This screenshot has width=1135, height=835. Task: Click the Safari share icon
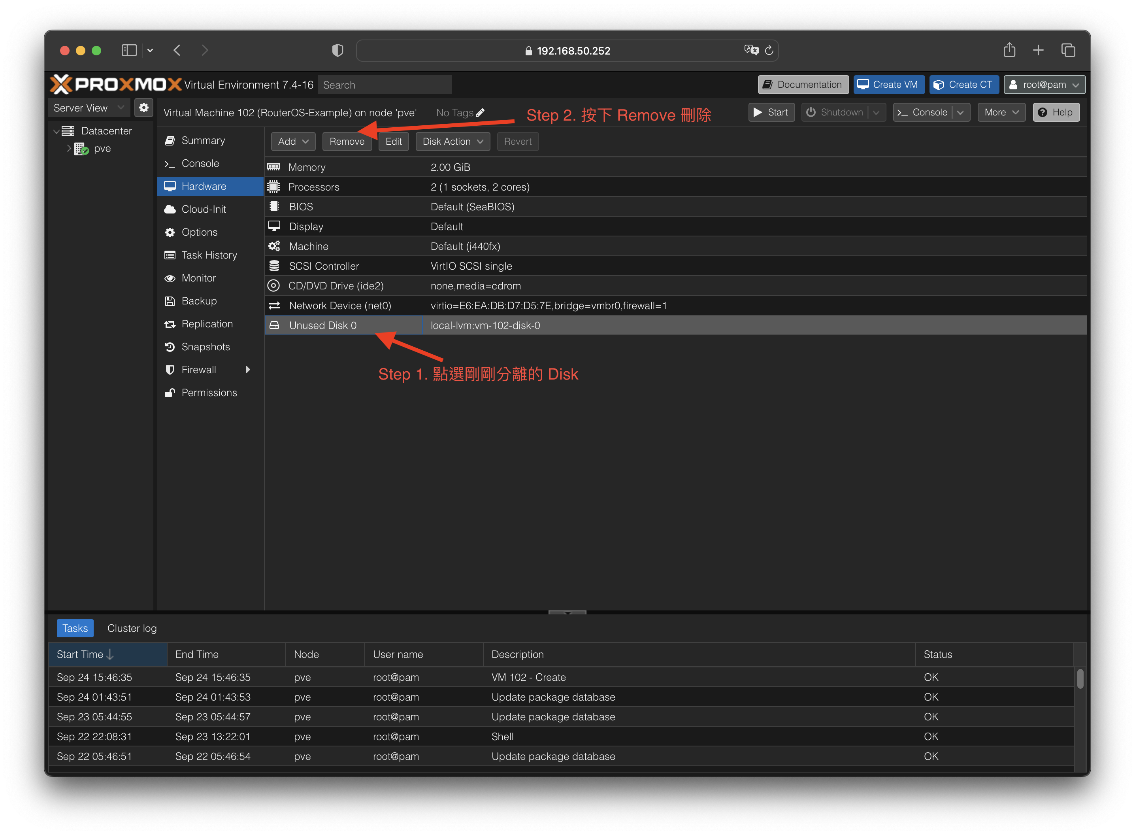[1009, 50]
